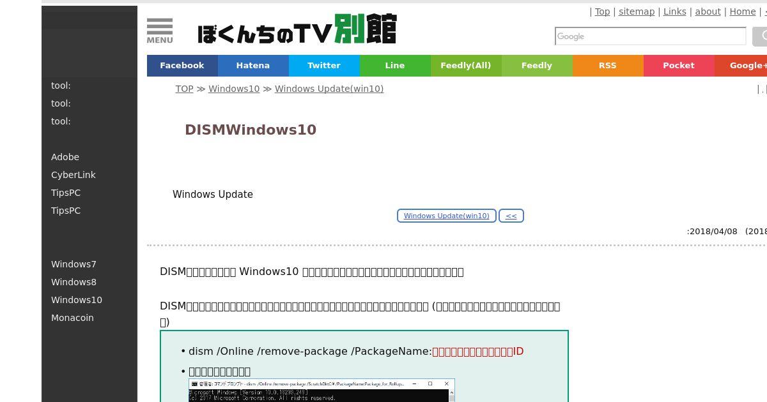Send the page via Line
Viewport: 767px width, 402px height.
coord(395,66)
